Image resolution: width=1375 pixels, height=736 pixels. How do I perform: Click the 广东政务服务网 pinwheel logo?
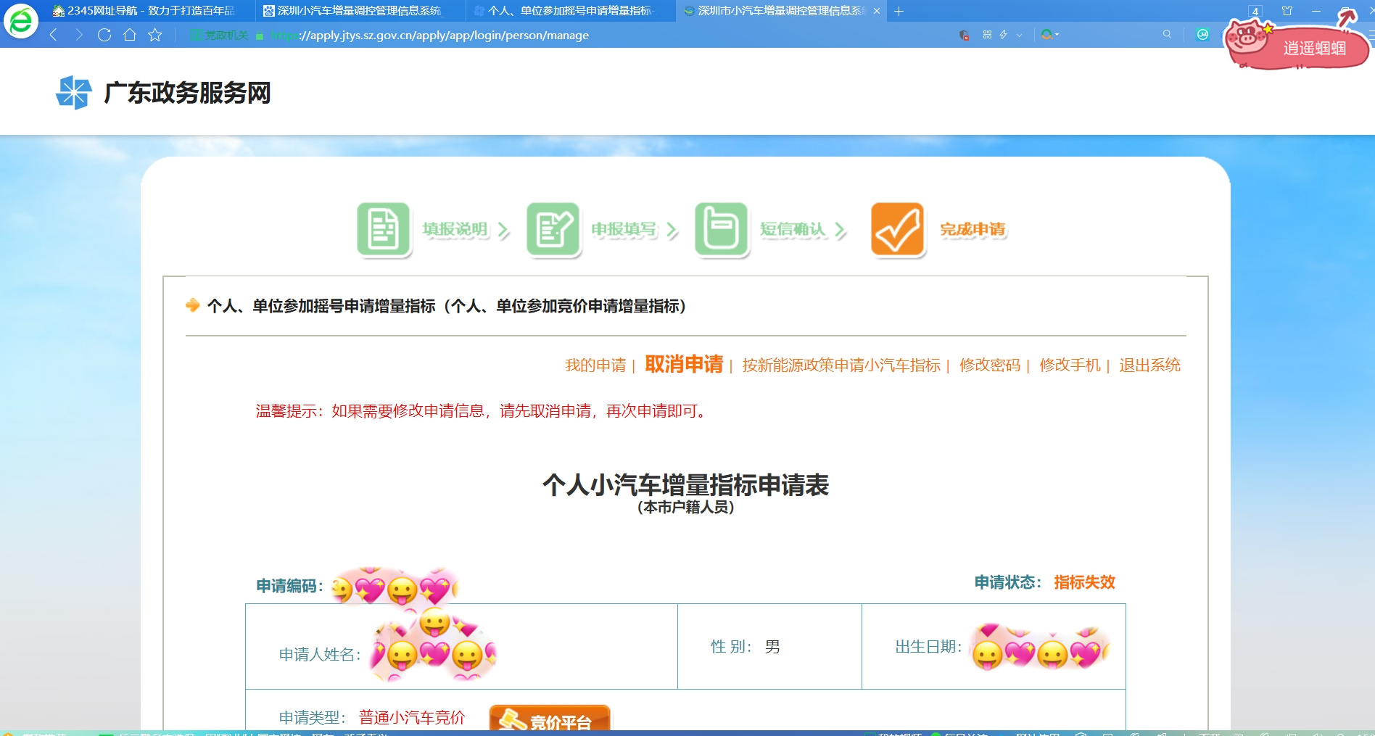(x=73, y=93)
